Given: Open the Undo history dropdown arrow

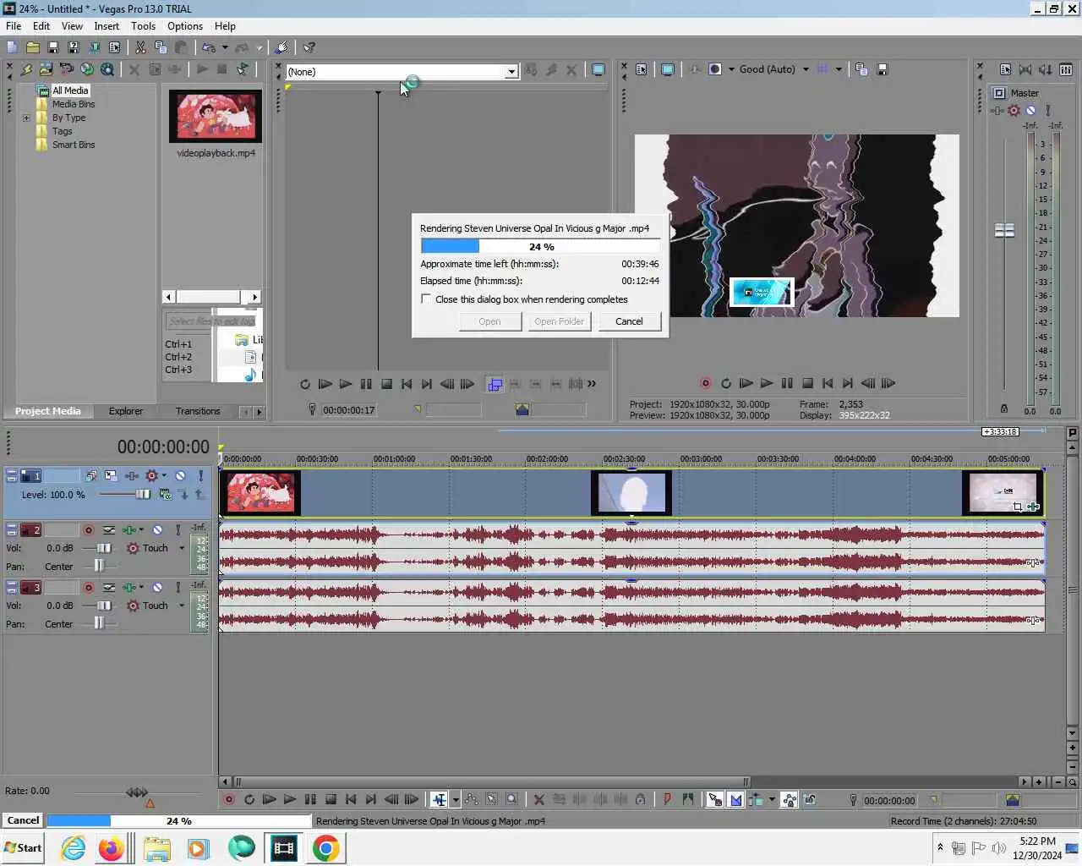Looking at the screenshot, I should pos(225,47).
